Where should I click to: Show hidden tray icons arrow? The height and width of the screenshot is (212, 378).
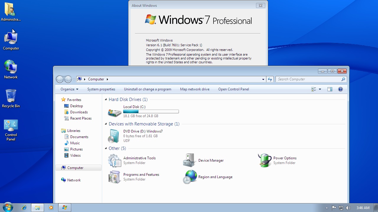[327, 208]
